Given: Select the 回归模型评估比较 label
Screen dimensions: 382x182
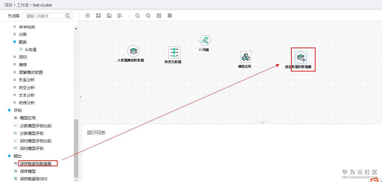Looking at the screenshot, I should [36, 141].
